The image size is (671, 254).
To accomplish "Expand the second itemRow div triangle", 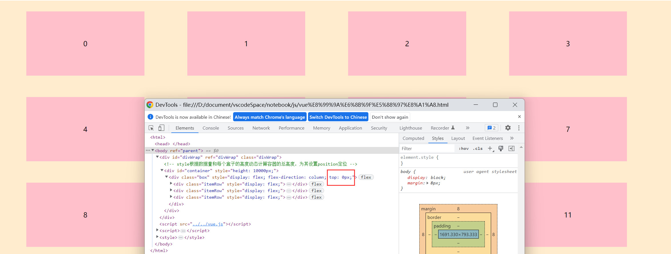I will (x=171, y=190).
